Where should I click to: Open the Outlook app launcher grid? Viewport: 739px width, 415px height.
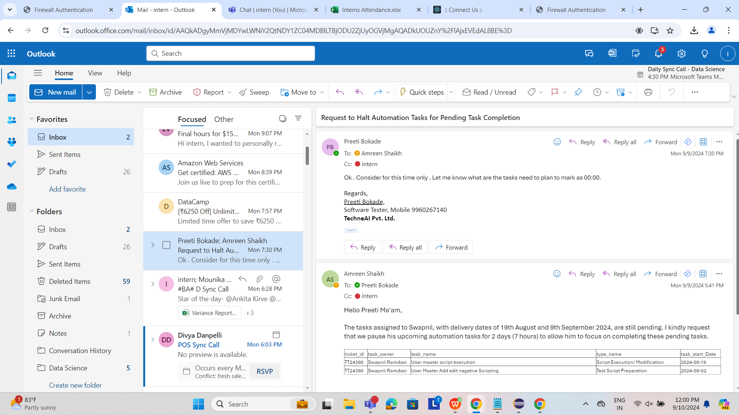(11, 53)
